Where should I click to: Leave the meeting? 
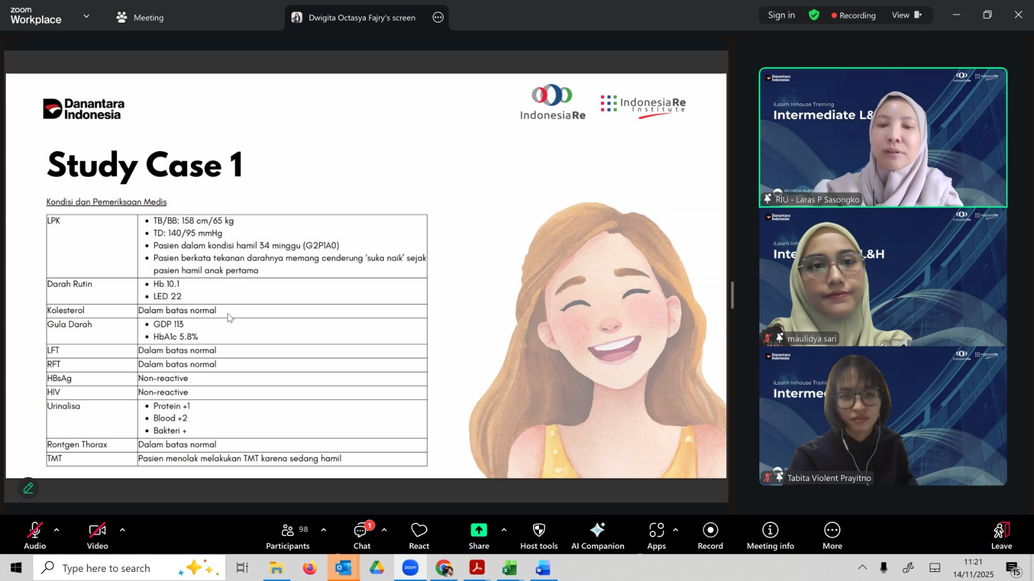pos(1001,536)
